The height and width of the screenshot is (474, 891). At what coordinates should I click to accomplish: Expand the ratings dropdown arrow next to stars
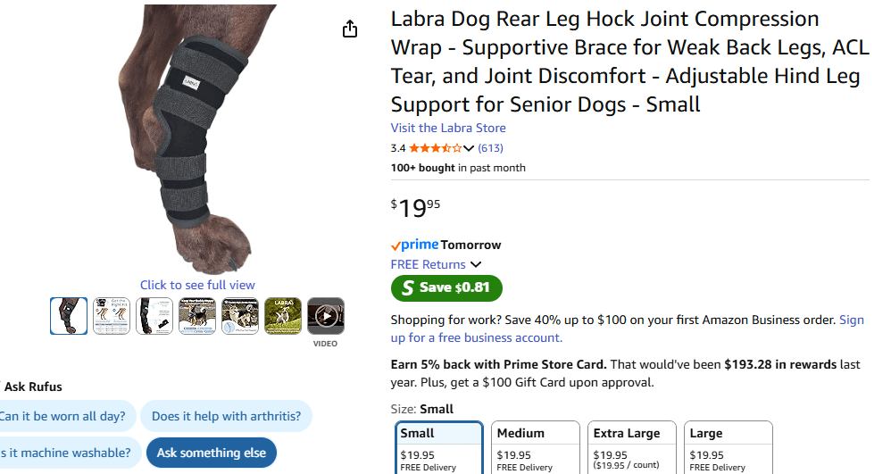(469, 148)
